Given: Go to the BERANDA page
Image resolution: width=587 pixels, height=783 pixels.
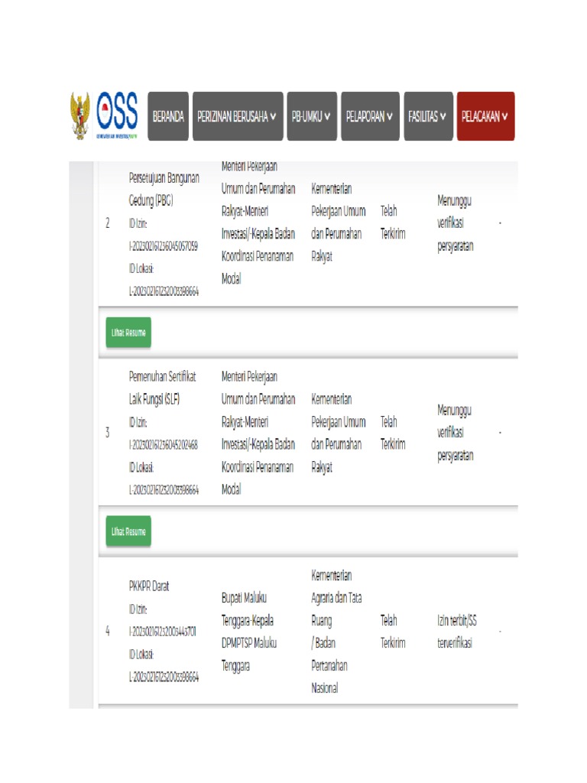Looking at the screenshot, I should 168,117.
